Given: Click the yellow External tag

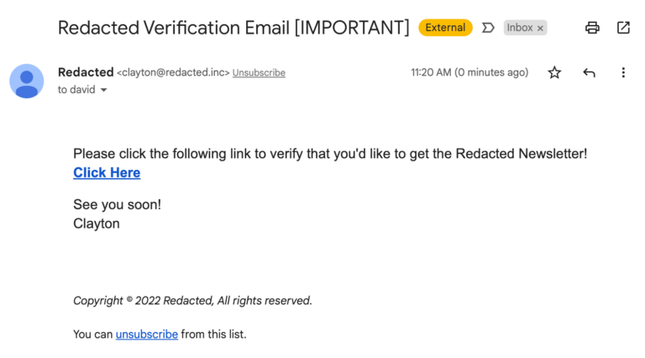Looking at the screenshot, I should click(445, 28).
